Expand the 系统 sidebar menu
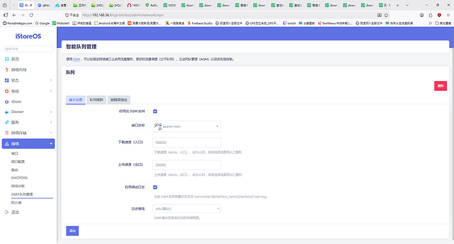This screenshot has height=244, width=454. coord(28,91)
